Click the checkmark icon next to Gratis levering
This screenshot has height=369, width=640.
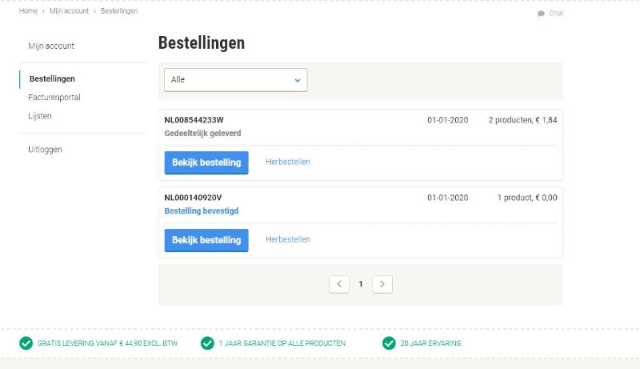pyautogui.click(x=26, y=343)
